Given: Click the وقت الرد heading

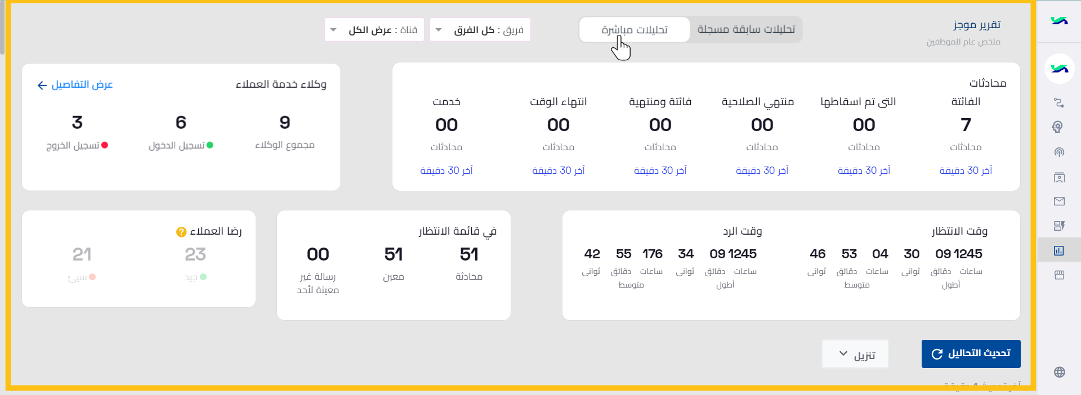Looking at the screenshot, I should pos(742,231).
